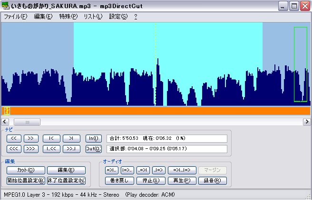312x200 pixels.
Task: Click the 編集(E) edit button
Action: click(x=66, y=170)
